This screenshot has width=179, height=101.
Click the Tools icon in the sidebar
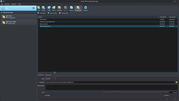click(x=3, y=8)
